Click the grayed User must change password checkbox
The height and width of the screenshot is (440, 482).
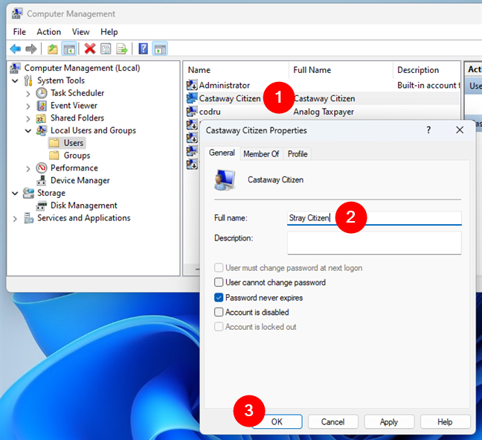coord(219,267)
